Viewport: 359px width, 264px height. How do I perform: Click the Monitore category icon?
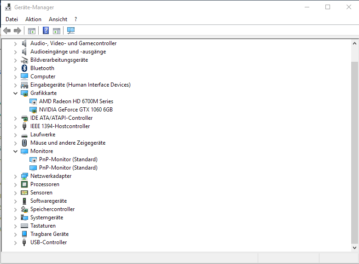pyautogui.click(x=24, y=151)
